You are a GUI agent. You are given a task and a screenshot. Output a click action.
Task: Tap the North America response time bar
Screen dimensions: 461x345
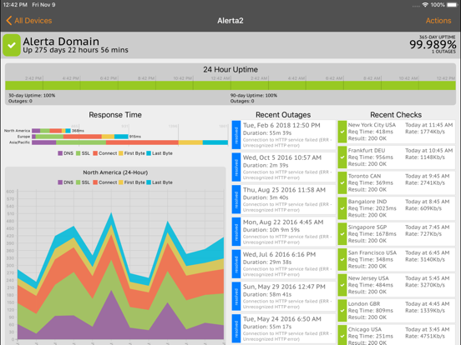[x=51, y=131]
